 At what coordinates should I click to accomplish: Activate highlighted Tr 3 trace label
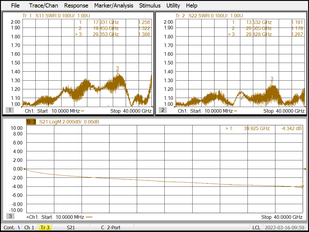pos(31,122)
